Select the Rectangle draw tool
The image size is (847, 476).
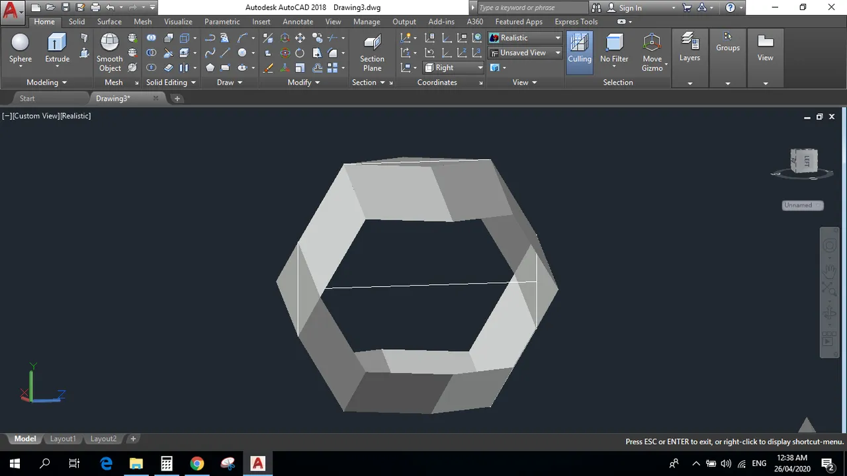[225, 67]
